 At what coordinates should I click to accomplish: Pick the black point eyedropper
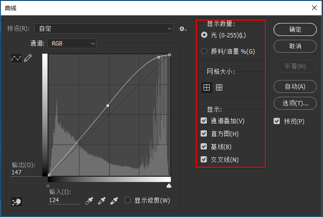89,201
